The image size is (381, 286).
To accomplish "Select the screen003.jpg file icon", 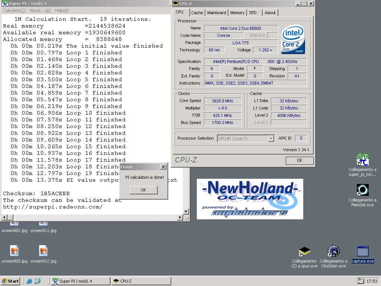I will tap(15, 251).
